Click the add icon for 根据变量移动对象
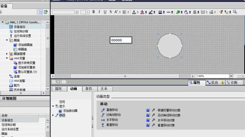 pos(148,110)
